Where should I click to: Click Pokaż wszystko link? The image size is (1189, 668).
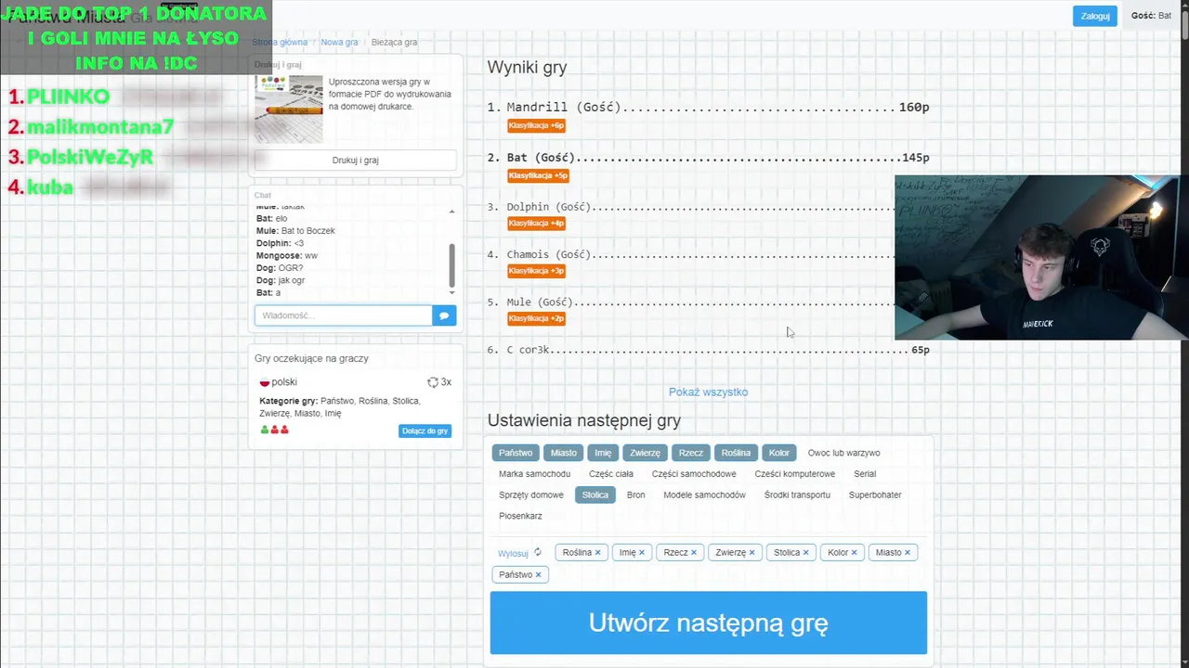(708, 392)
